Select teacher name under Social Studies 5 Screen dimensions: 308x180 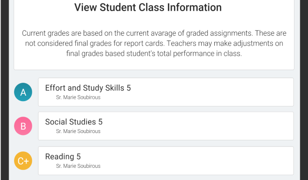click(78, 131)
